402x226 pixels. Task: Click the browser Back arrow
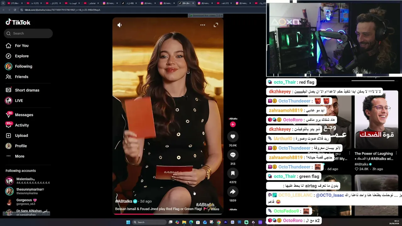3,10
